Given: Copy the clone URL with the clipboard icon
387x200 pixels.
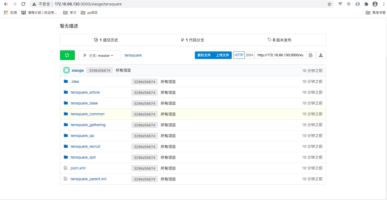Looking at the screenshot, I should click(x=310, y=55).
